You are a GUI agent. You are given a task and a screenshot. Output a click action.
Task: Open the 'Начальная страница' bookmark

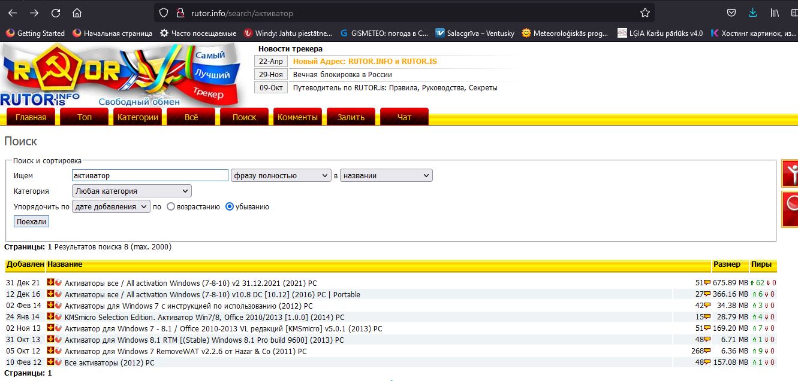112,33
